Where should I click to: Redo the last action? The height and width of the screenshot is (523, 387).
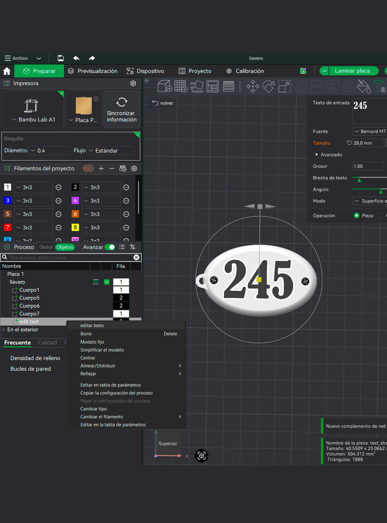(x=92, y=58)
